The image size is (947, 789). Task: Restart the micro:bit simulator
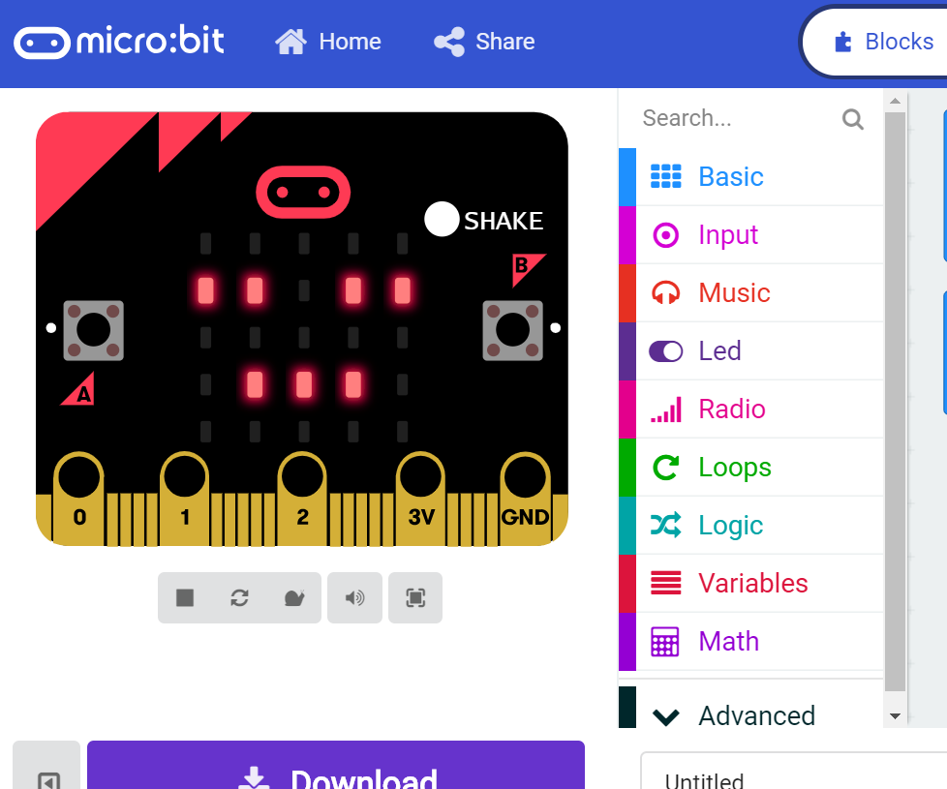coord(239,597)
